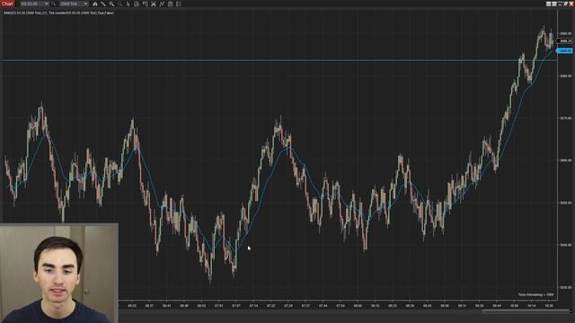The height and width of the screenshot is (323, 575).
Task: Click the indicator label text at top-left
Action: [58, 13]
